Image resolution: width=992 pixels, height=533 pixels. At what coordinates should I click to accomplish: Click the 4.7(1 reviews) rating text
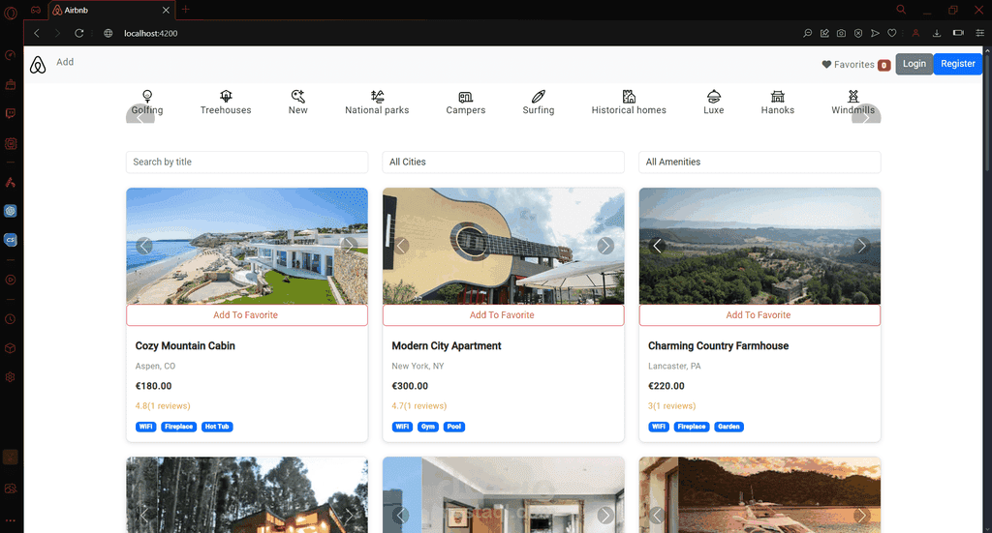pyautogui.click(x=418, y=406)
